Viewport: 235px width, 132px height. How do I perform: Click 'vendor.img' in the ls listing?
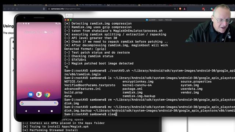tap(190, 92)
